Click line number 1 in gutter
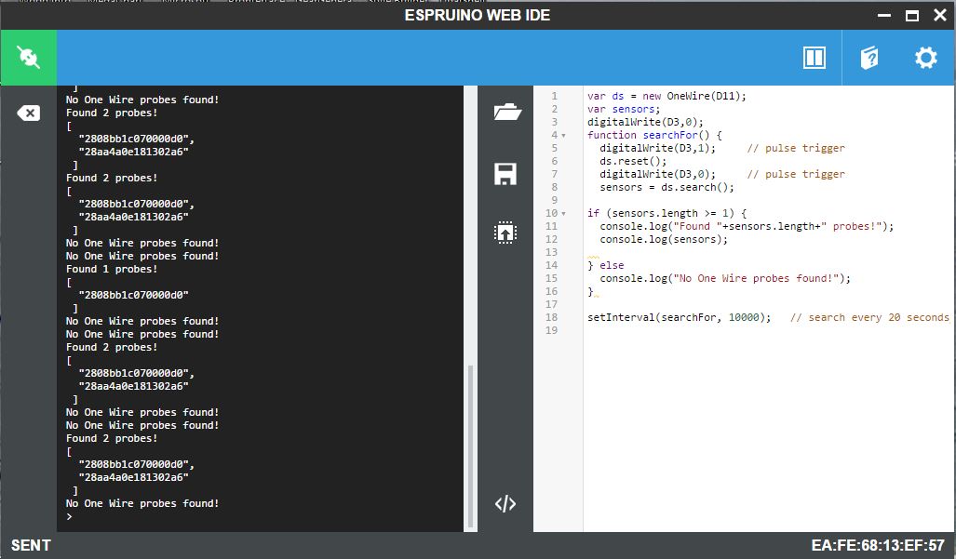The height and width of the screenshot is (559, 956). point(554,96)
